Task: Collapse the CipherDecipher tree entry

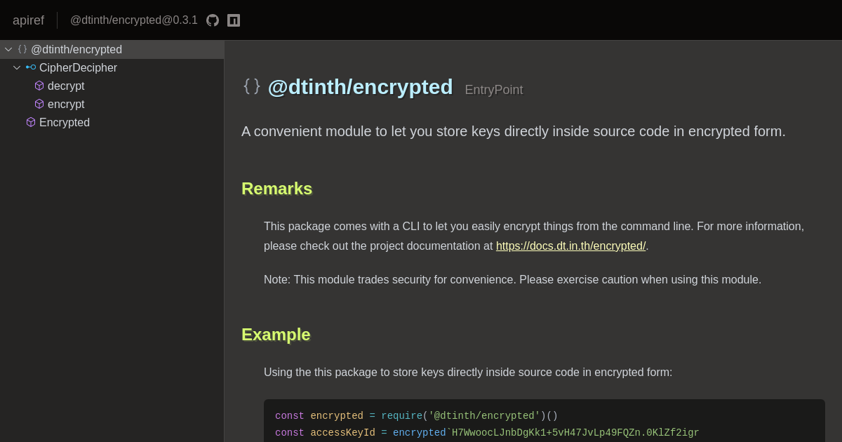Action: 17,67
